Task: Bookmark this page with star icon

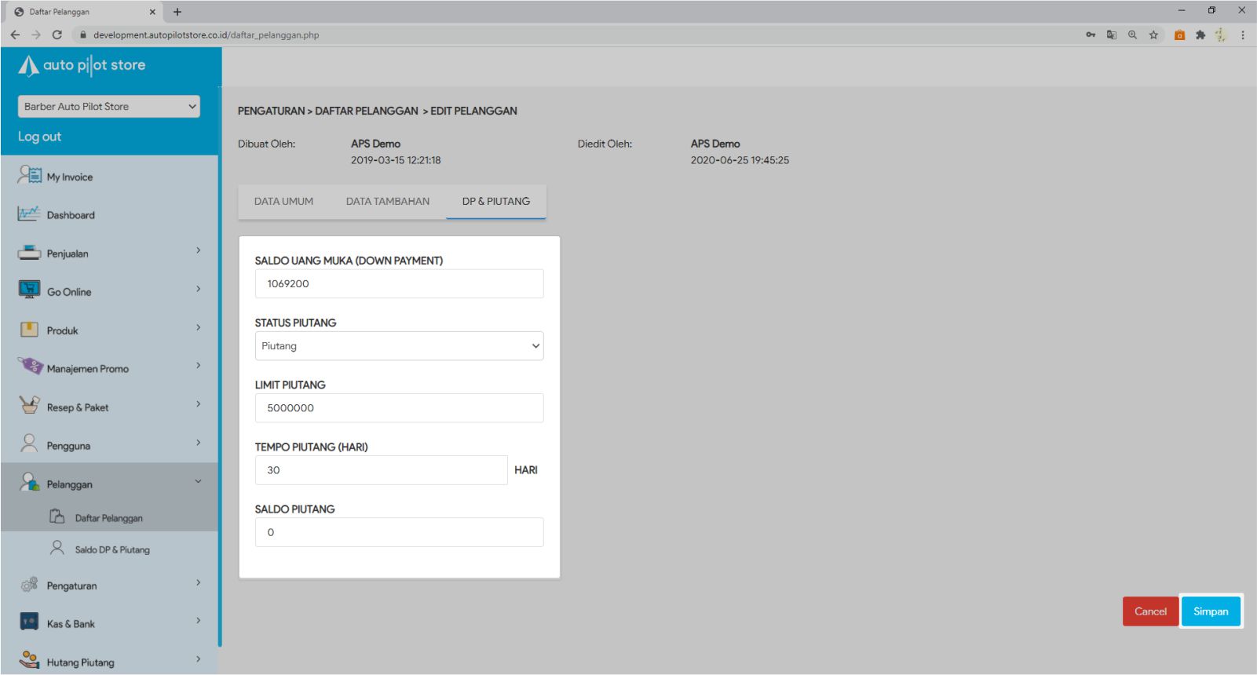Action: (1153, 35)
